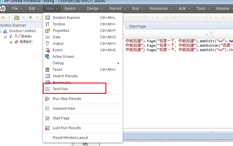This screenshot has height=146, width=233.
Task: Open the Design menu
Action: [95, 9]
